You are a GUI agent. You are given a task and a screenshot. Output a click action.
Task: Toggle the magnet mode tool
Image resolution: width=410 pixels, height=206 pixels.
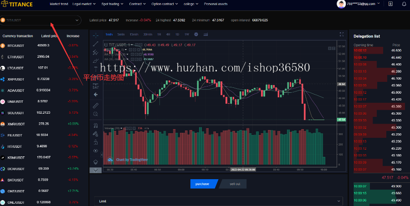pyautogui.click(x=96, y=126)
